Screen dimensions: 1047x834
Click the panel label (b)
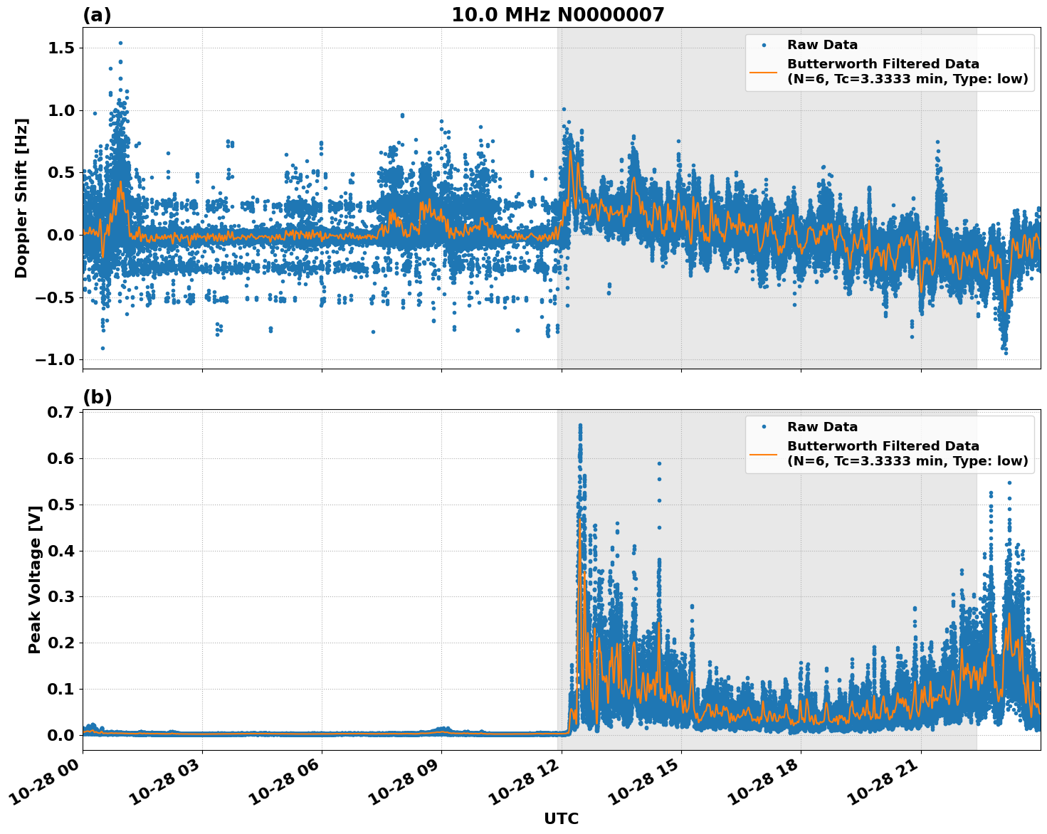98,396
